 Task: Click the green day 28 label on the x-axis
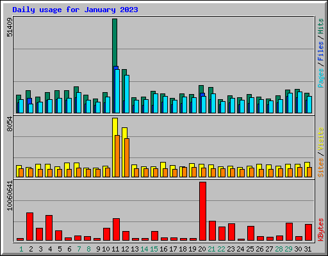[x=279, y=249]
